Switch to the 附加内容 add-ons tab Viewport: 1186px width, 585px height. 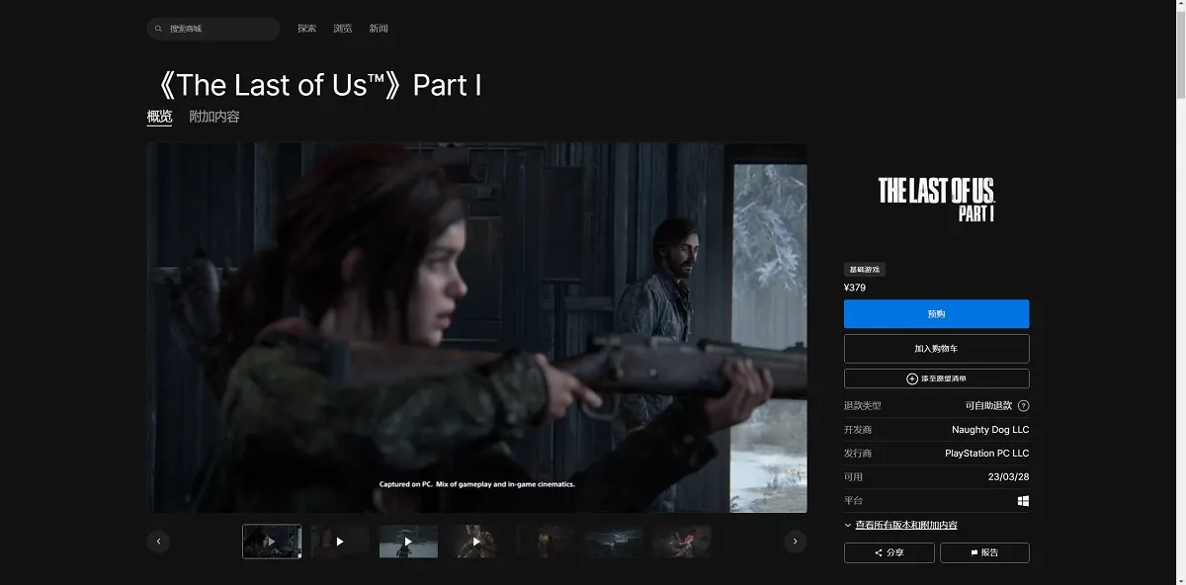pos(214,117)
